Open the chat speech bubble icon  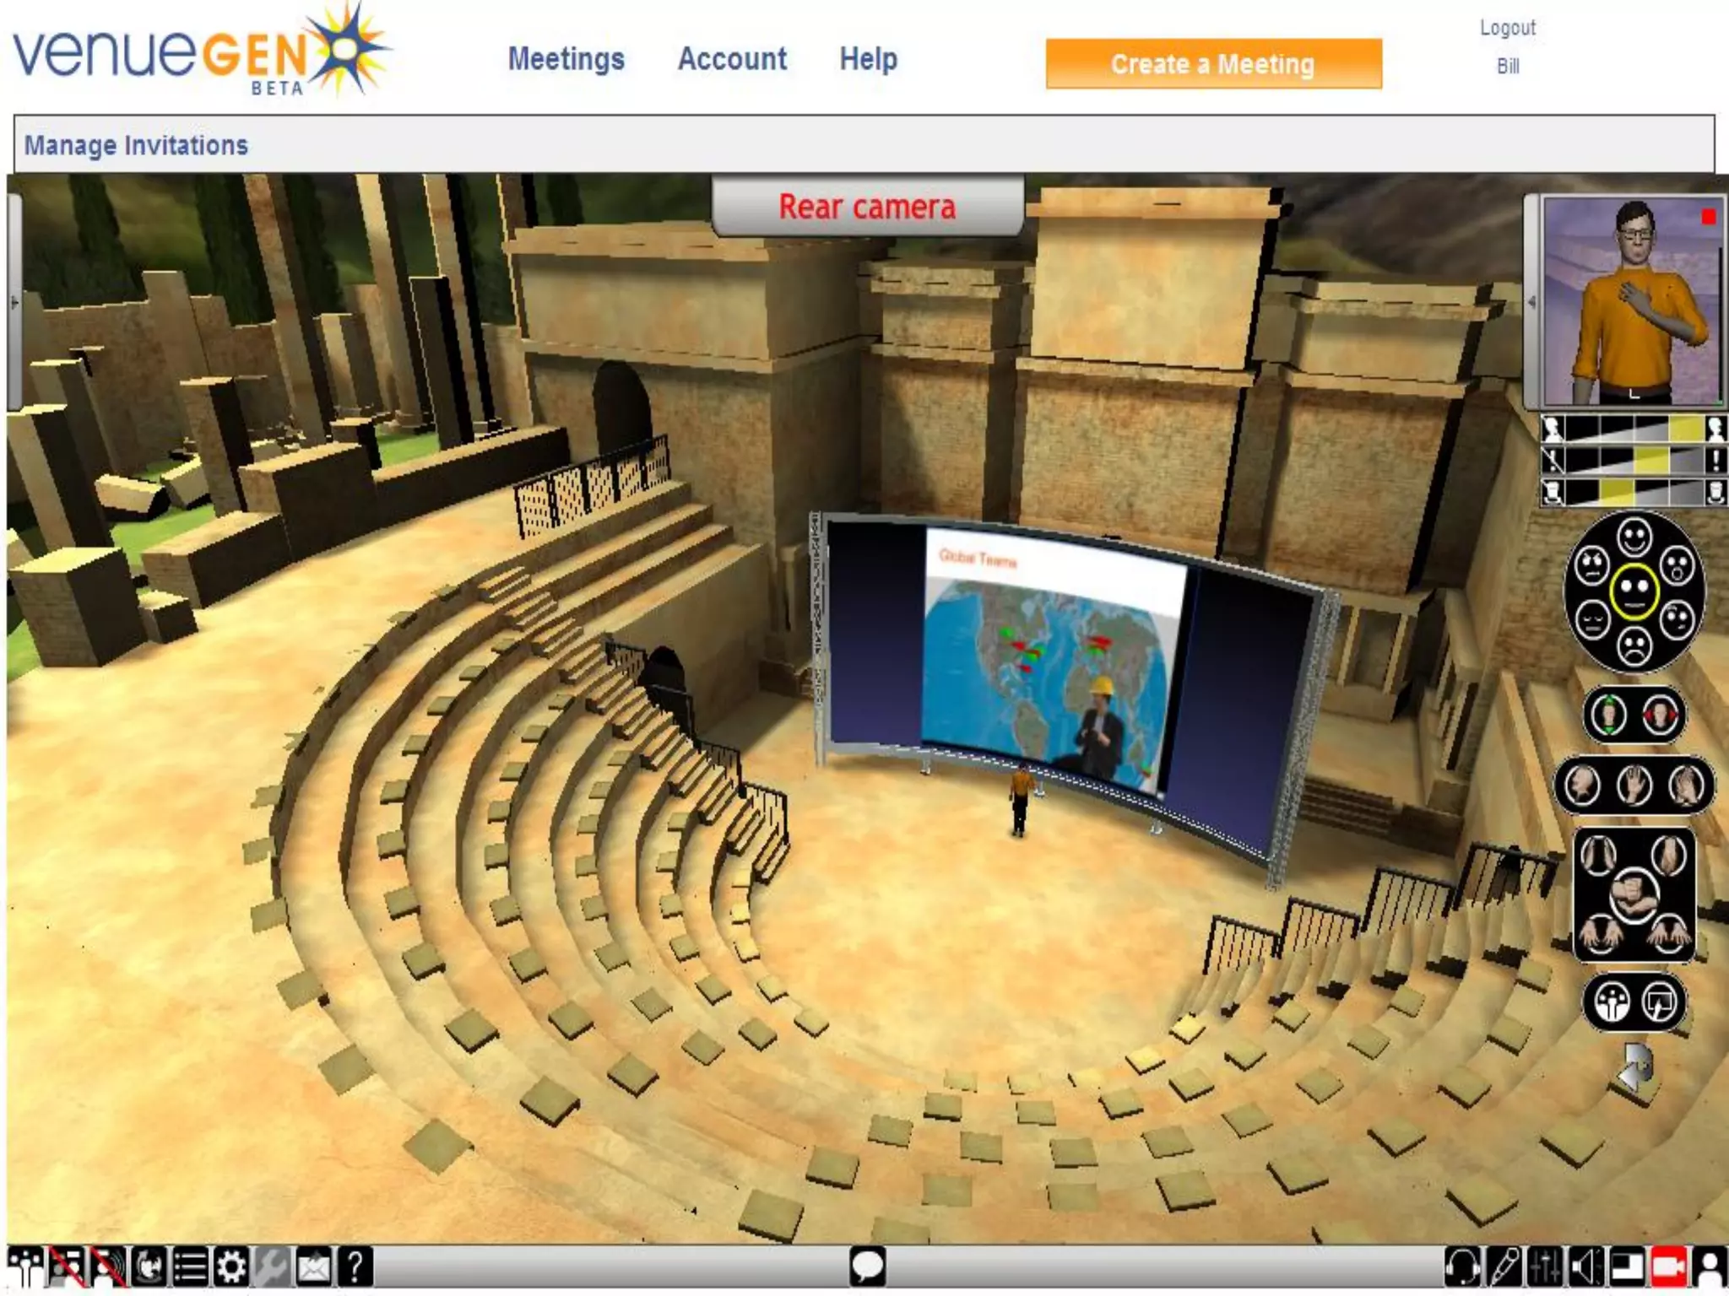(867, 1266)
